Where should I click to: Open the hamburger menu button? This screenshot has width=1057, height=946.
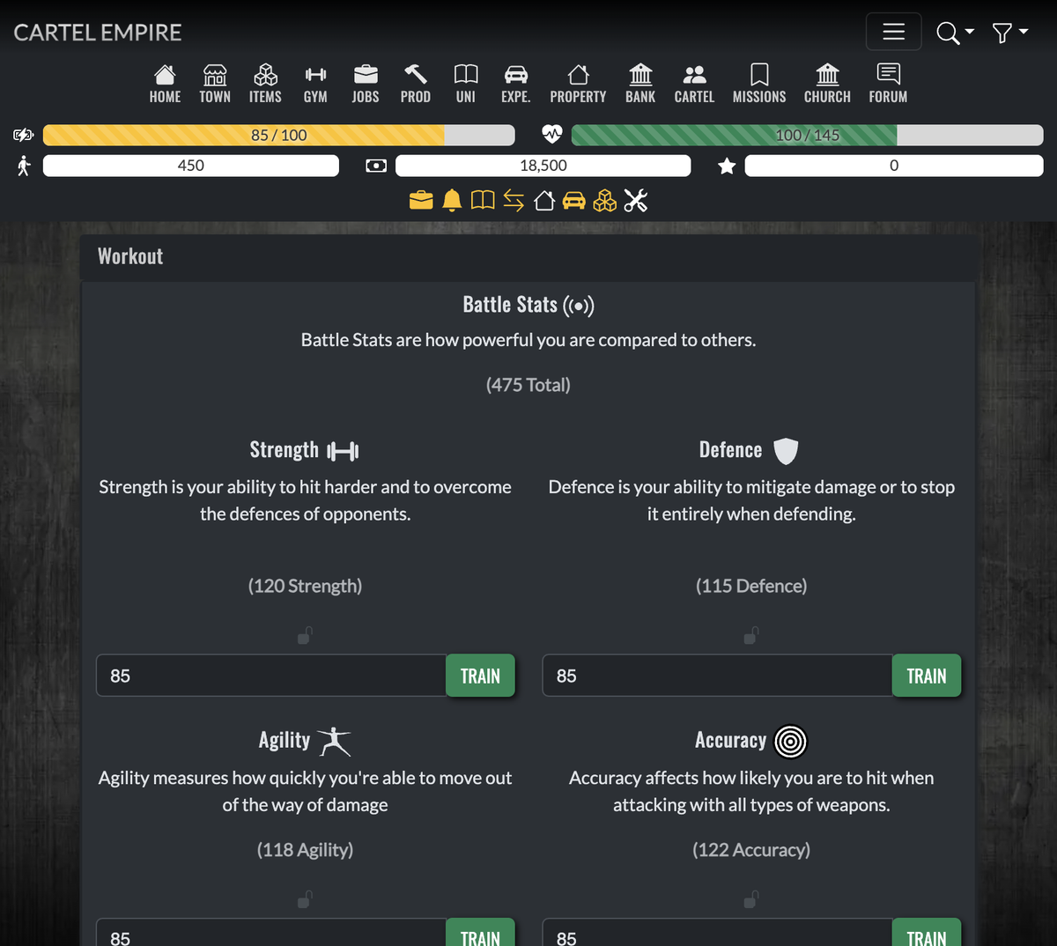tap(894, 32)
